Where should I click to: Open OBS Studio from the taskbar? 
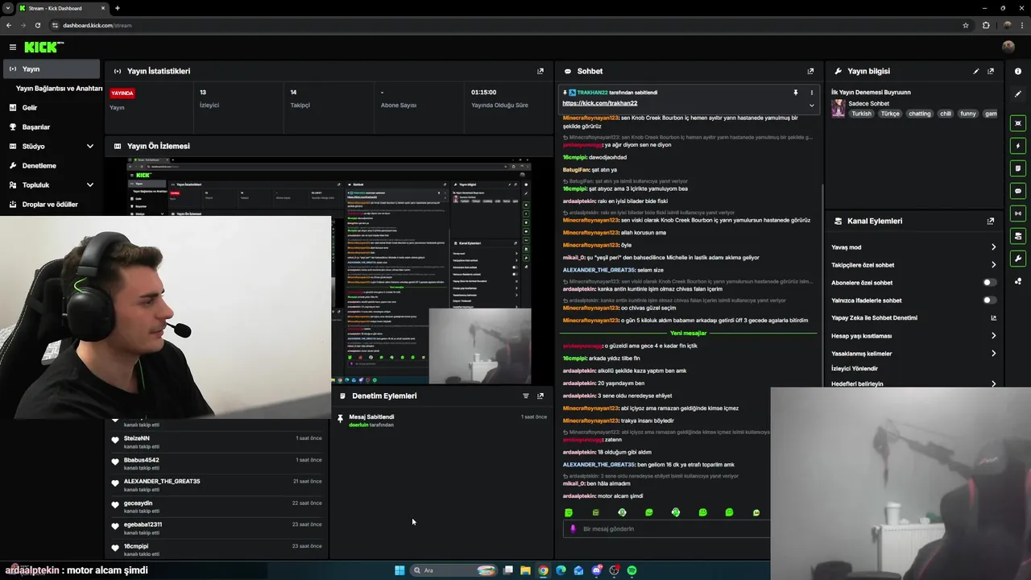tap(615, 570)
